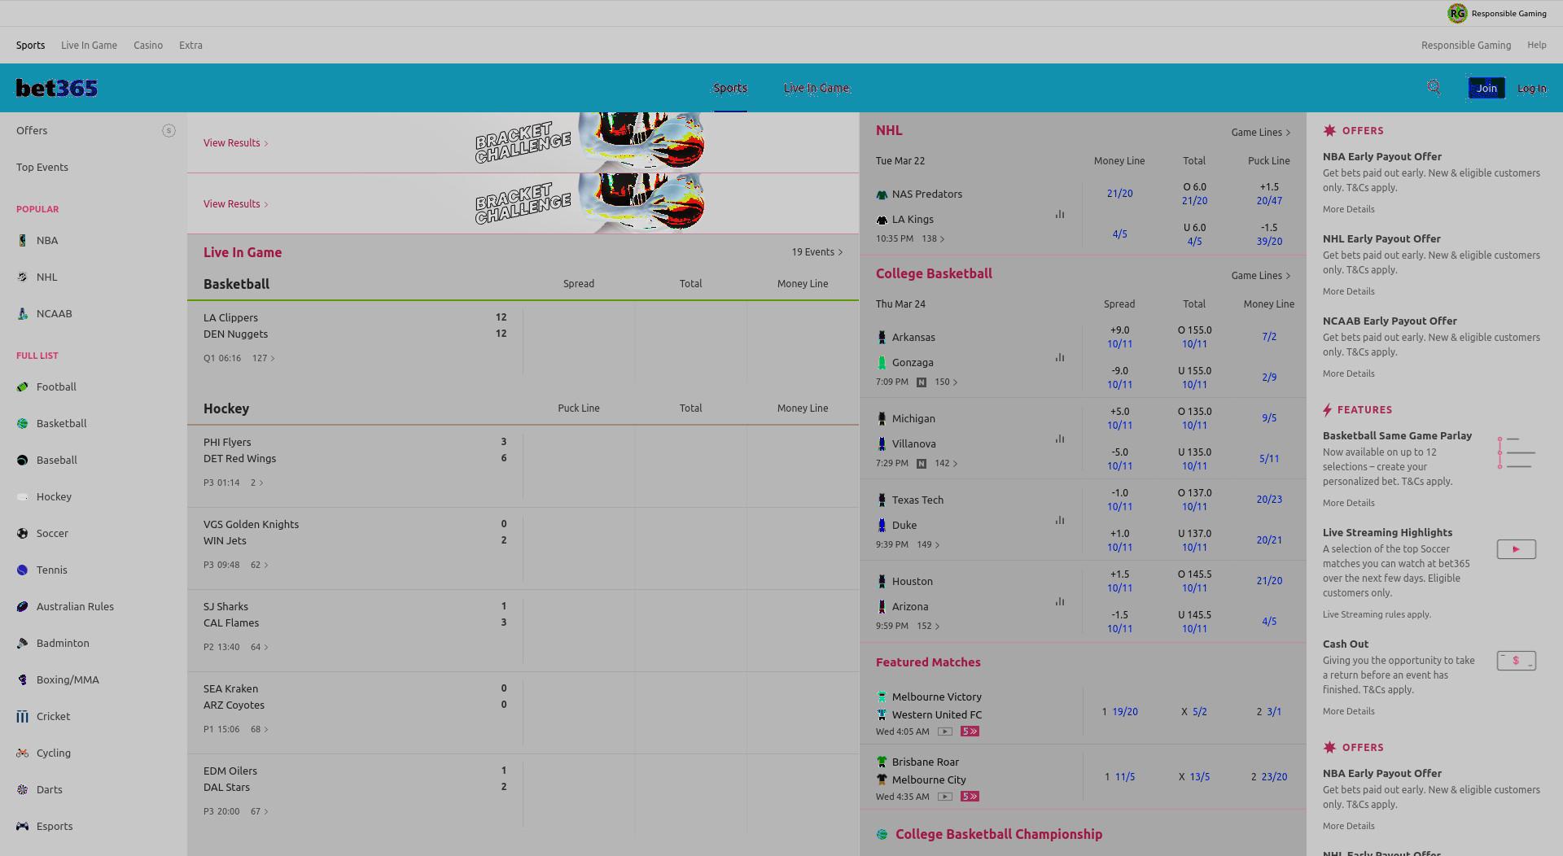Expand 152 markets for Houston vs Arizona
Viewport: 1563px width, 856px height.
click(x=928, y=626)
